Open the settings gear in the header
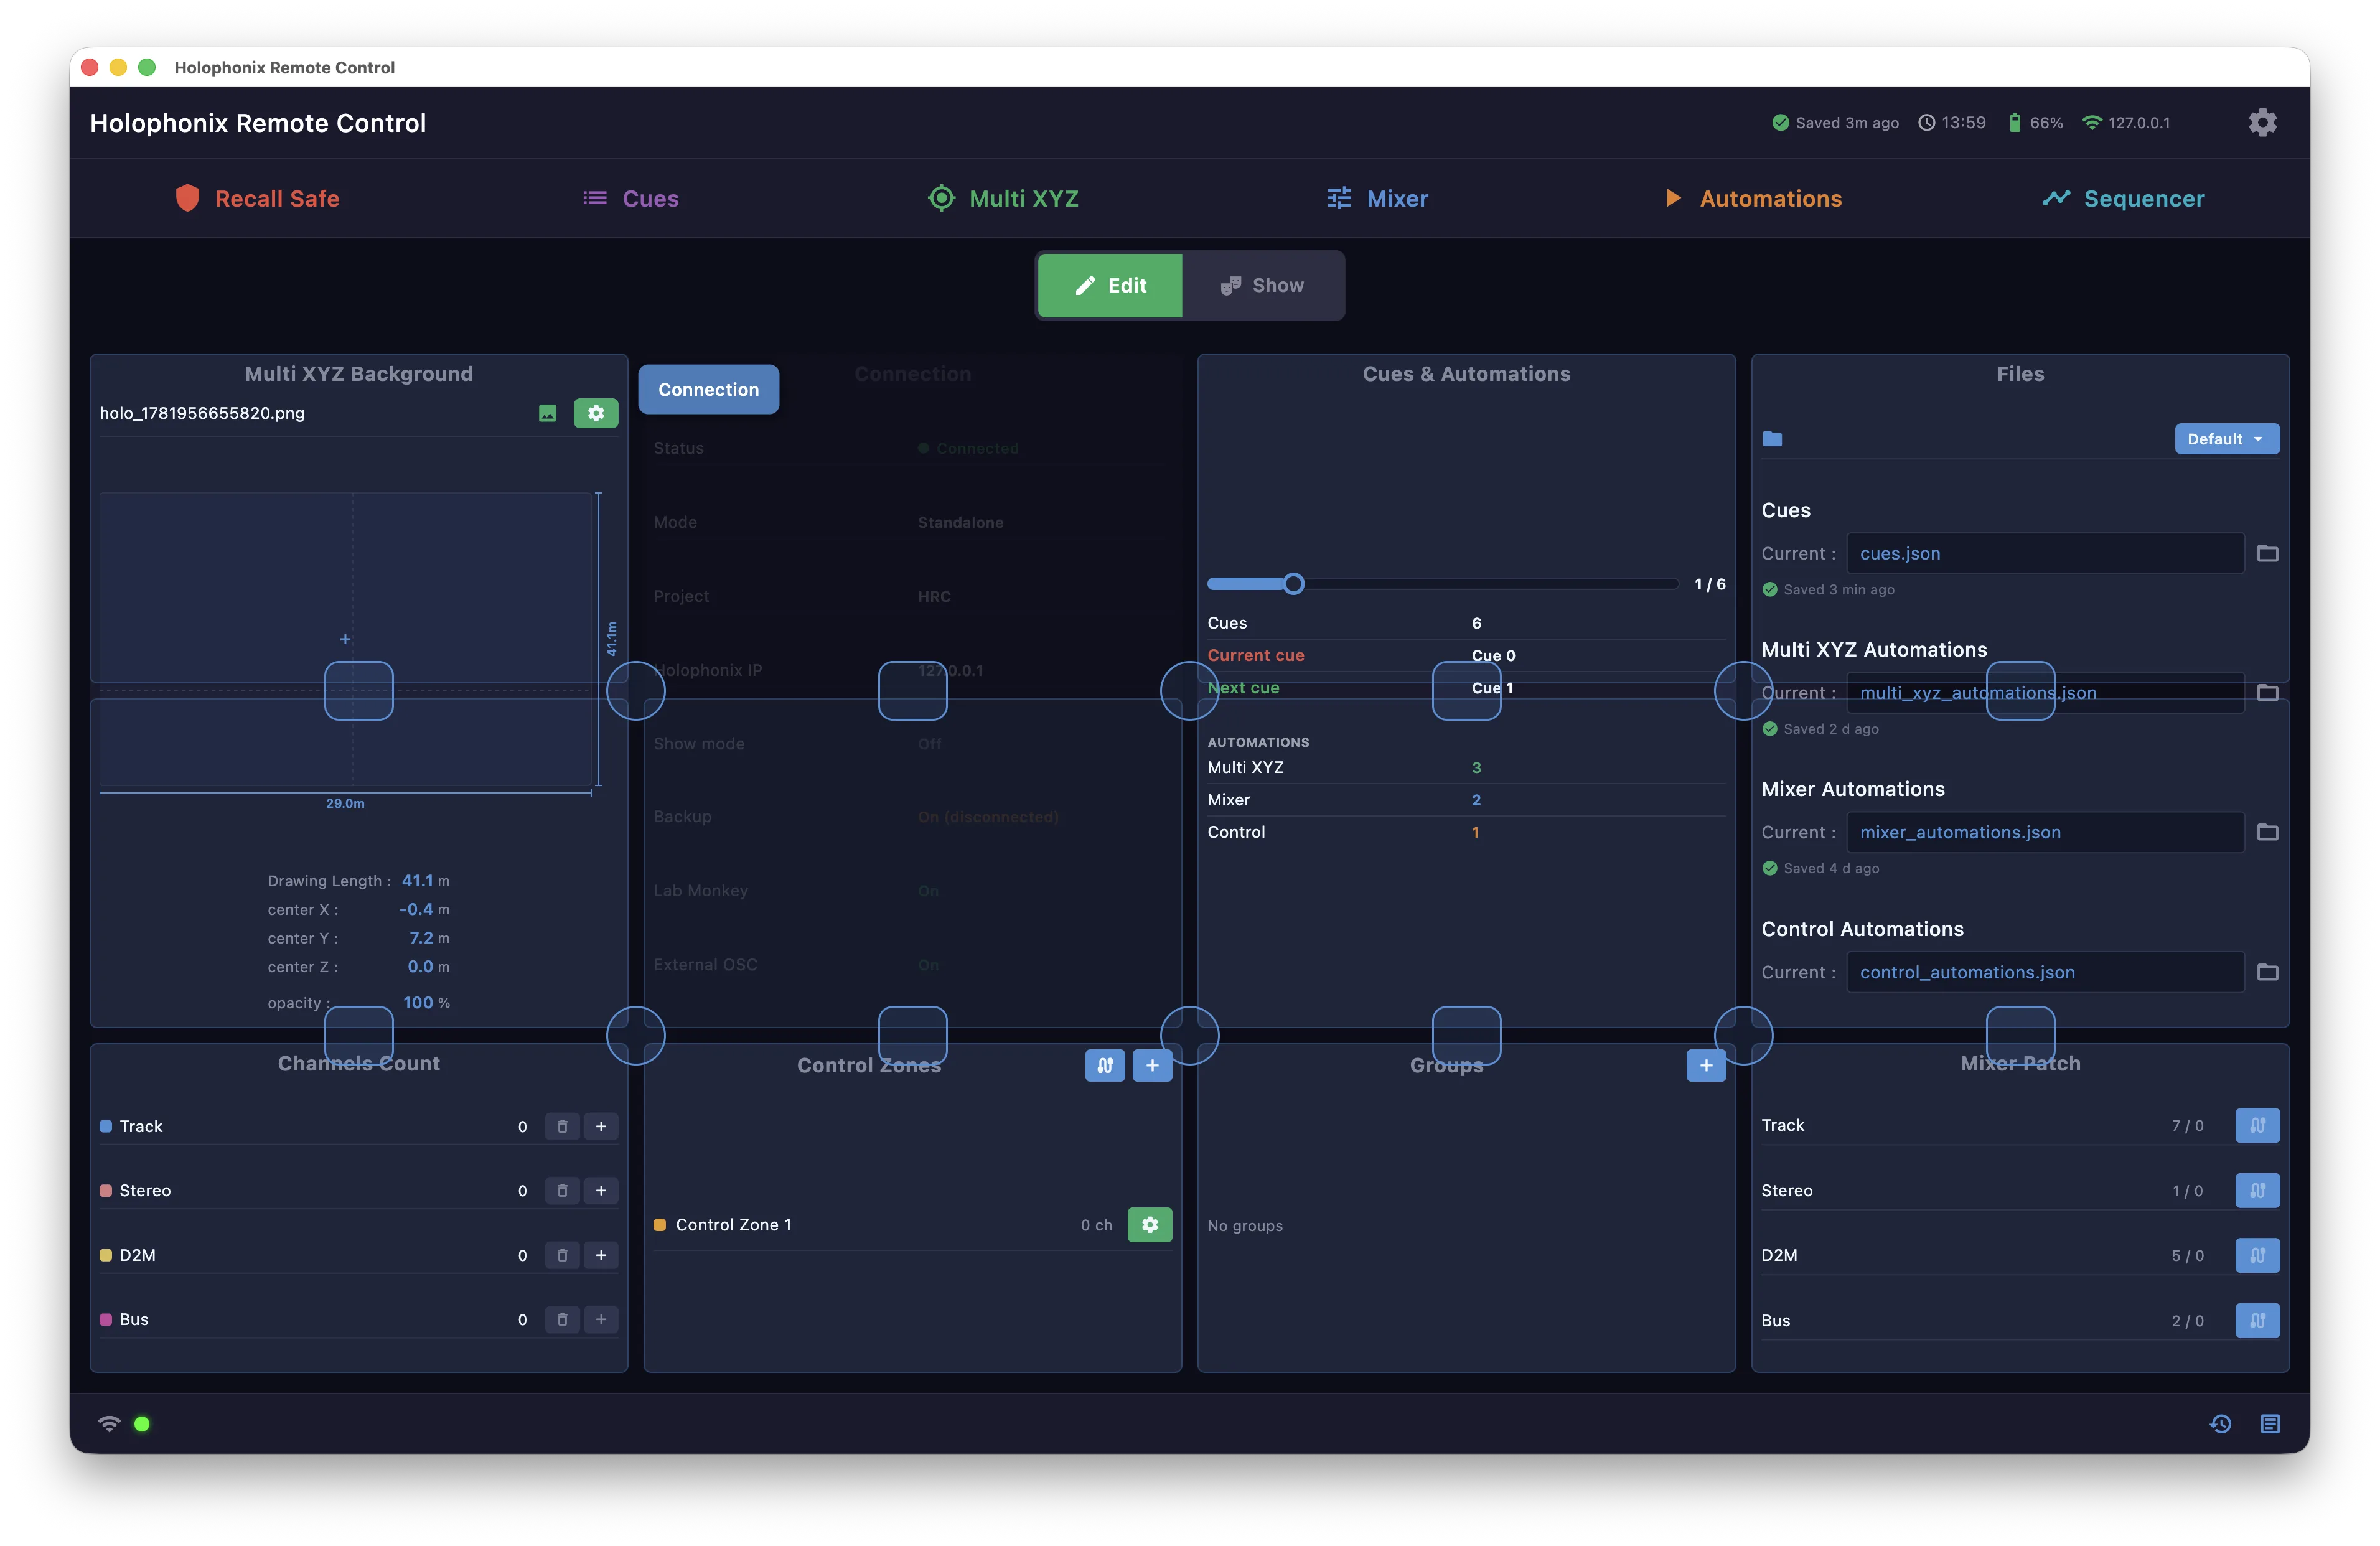Screen dimensions: 2380x1546 [2262, 123]
